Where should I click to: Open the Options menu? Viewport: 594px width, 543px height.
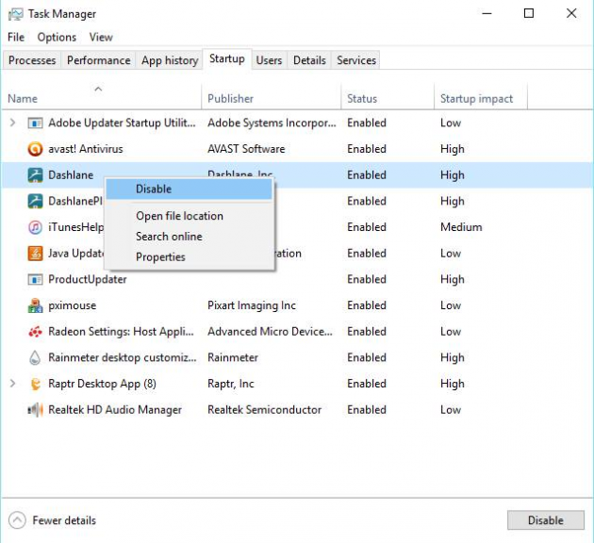point(57,37)
